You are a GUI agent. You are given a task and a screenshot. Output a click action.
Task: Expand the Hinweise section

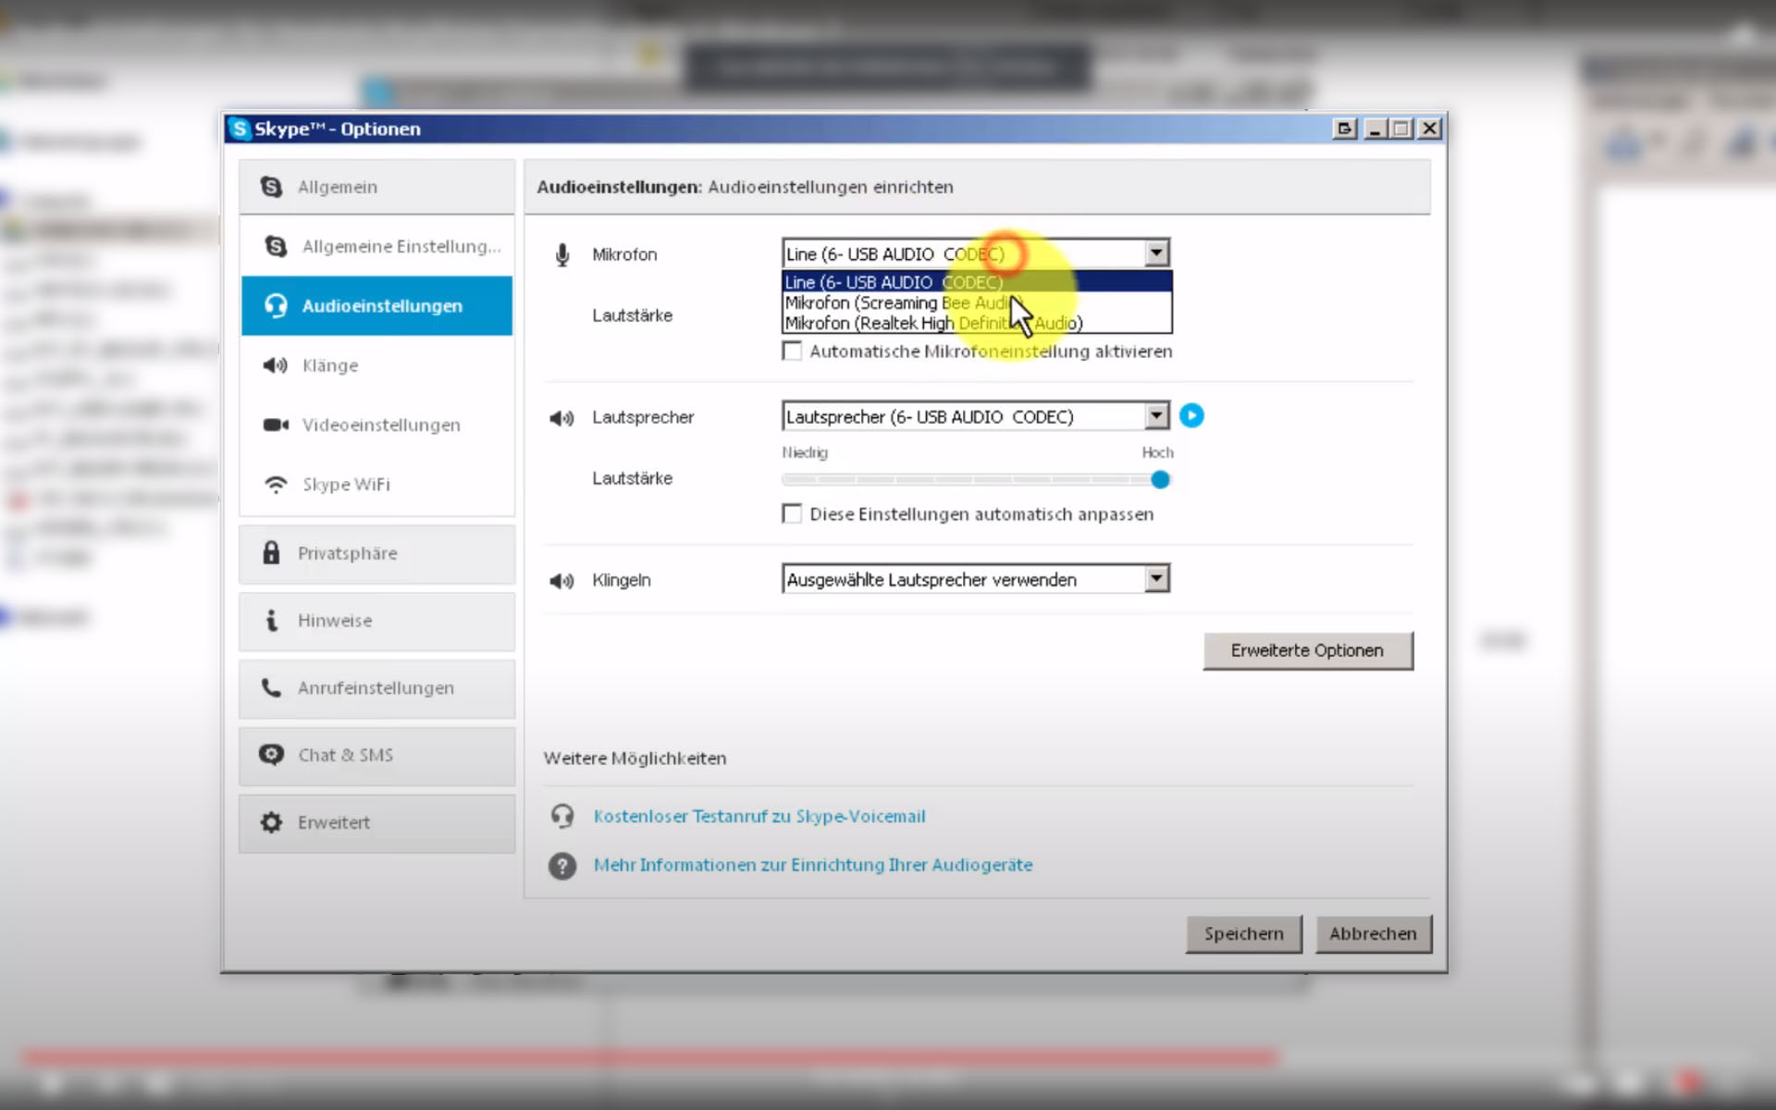point(376,621)
